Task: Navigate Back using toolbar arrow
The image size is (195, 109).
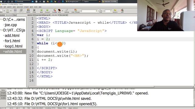Action: pos(41,11)
